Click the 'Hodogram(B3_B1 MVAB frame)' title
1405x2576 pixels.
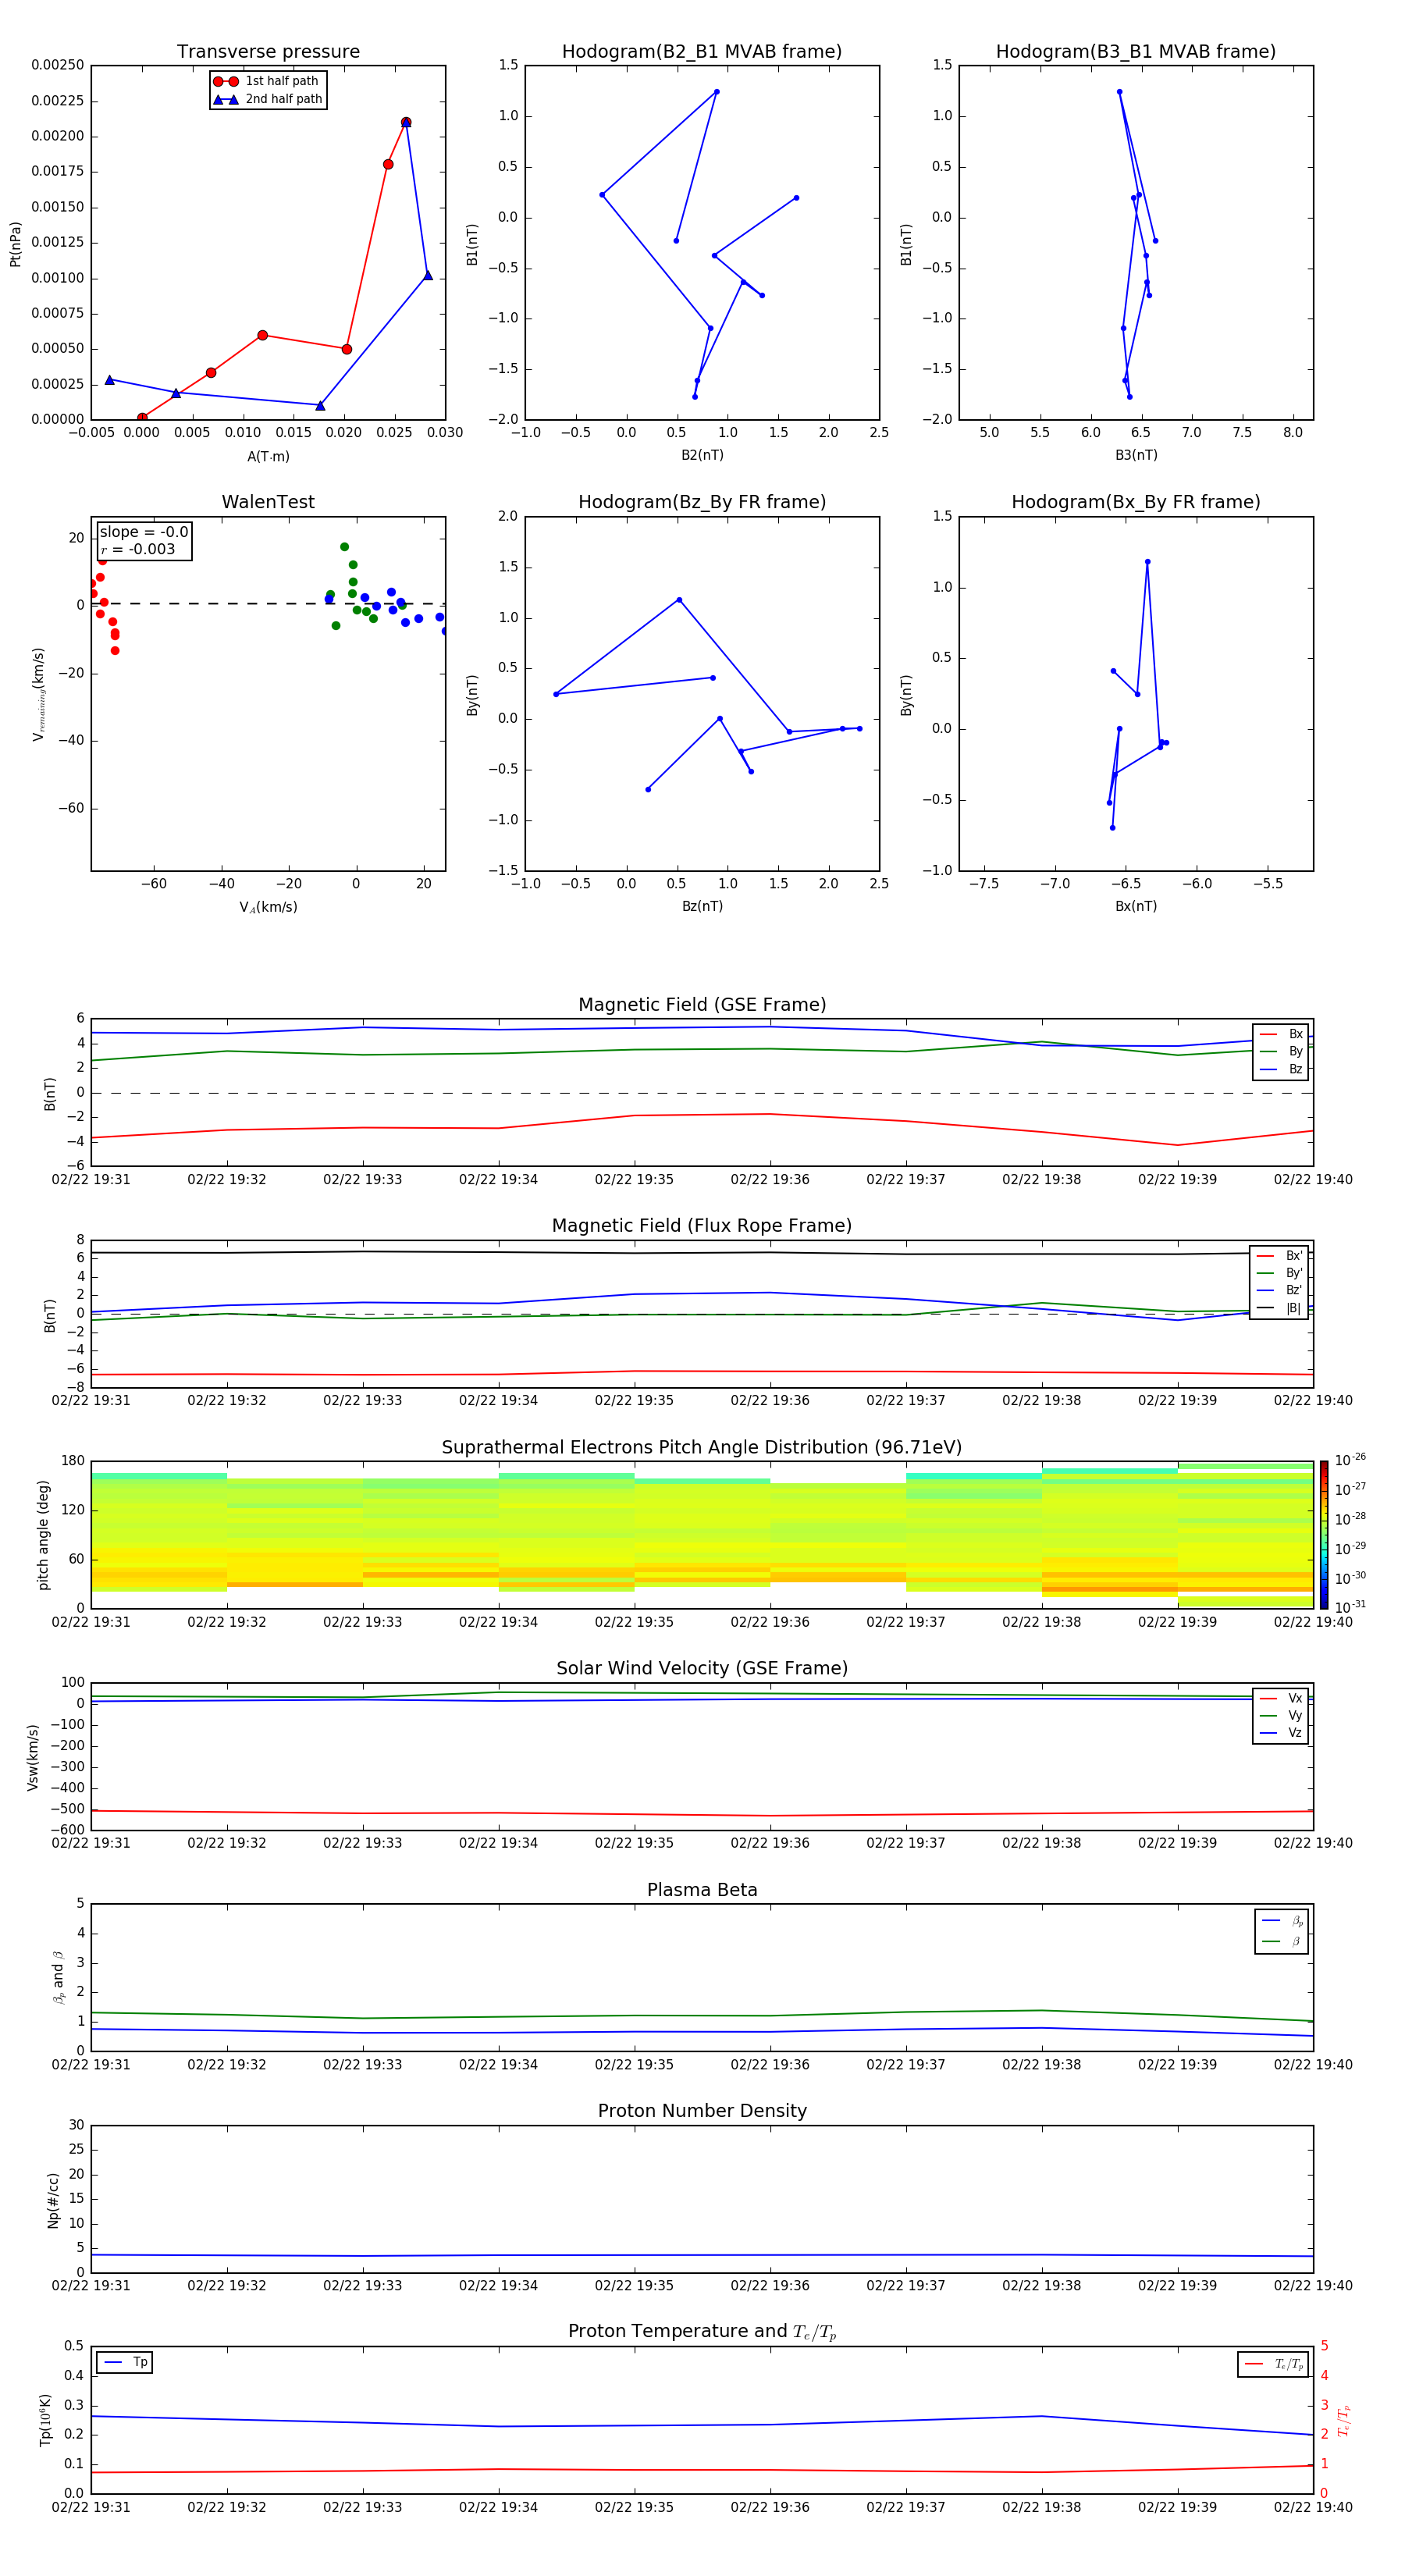[1136, 52]
